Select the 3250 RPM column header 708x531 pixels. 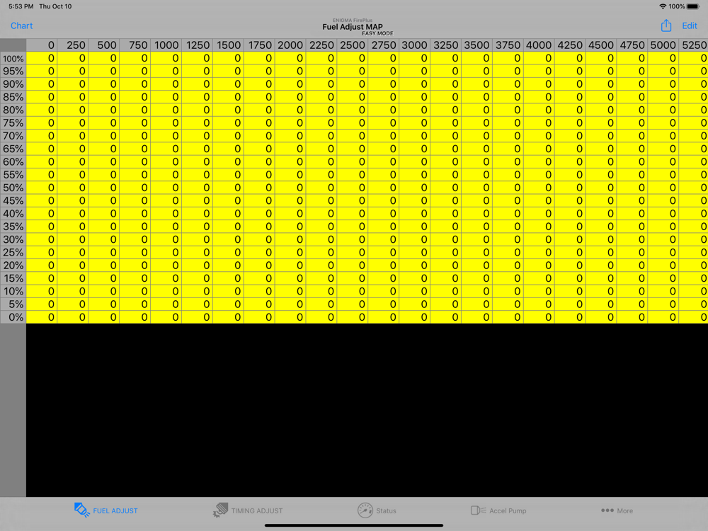(x=445, y=45)
